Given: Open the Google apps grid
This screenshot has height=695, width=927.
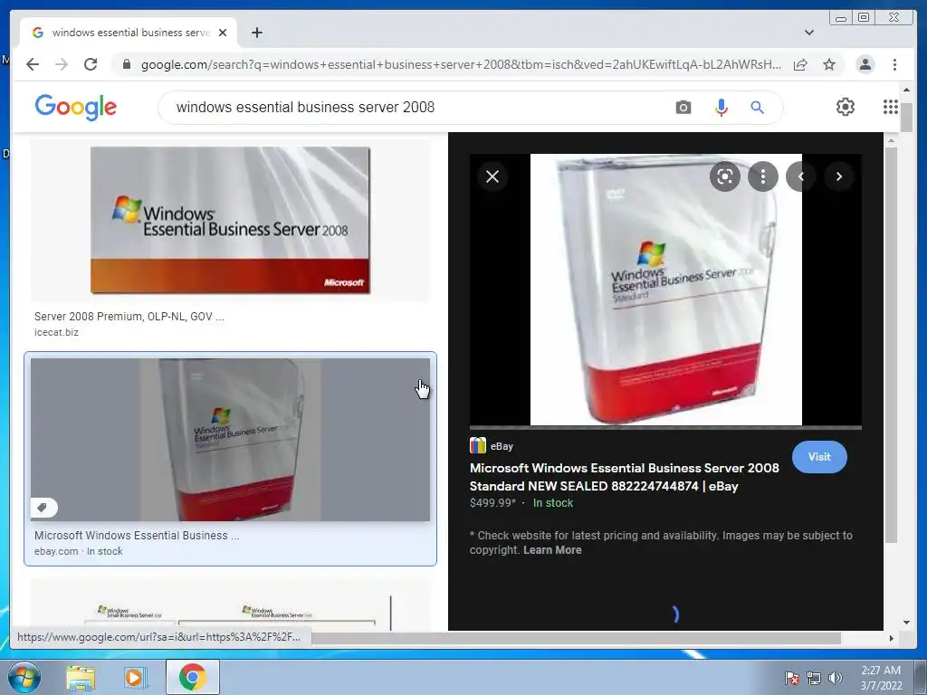Looking at the screenshot, I should click(x=891, y=107).
